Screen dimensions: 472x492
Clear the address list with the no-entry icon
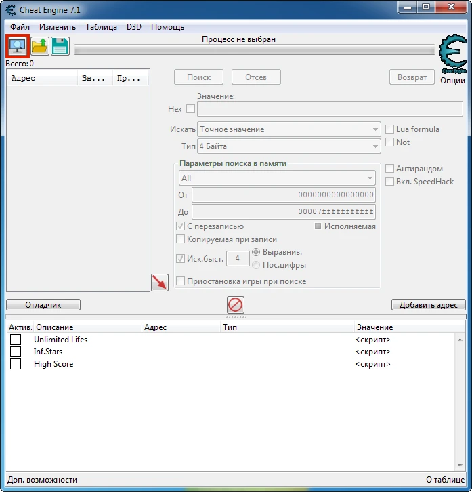pos(235,305)
